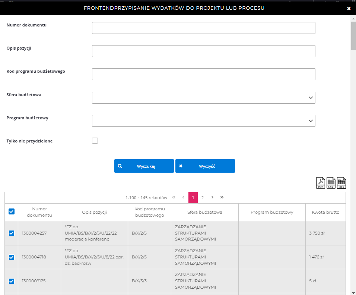
Task: Open the 'Sfera budżetowa' dropdown
Action: (203, 98)
